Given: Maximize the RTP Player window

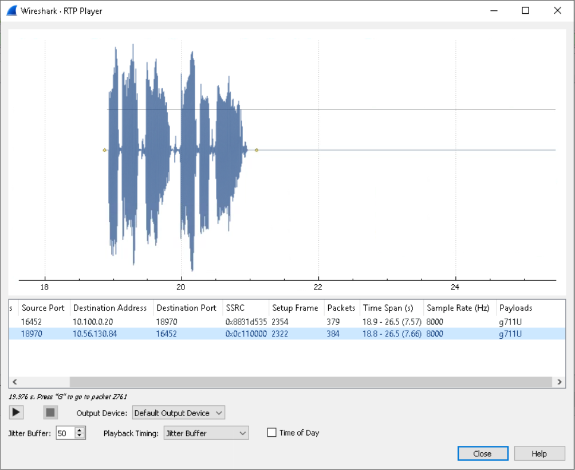Looking at the screenshot, I should (526, 10).
